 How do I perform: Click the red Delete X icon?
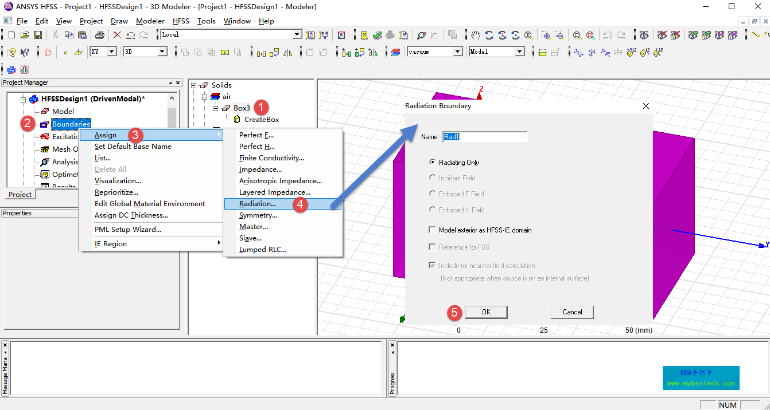[117, 35]
